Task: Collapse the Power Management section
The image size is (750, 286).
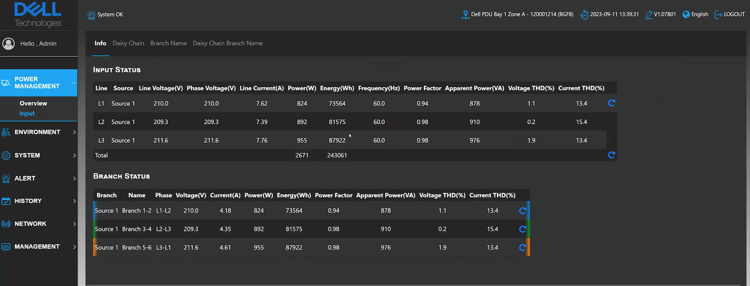Action: pyautogui.click(x=38, y=83)
